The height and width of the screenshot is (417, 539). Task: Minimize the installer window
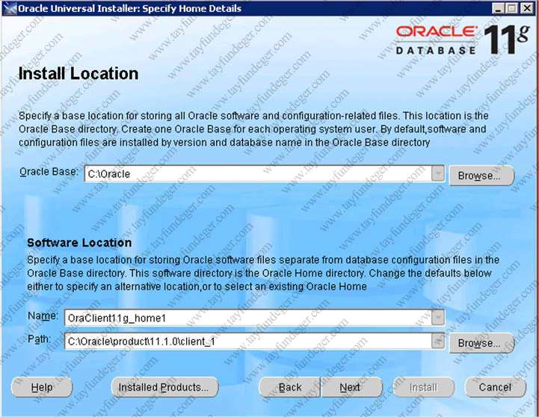(x=498, y=8)
